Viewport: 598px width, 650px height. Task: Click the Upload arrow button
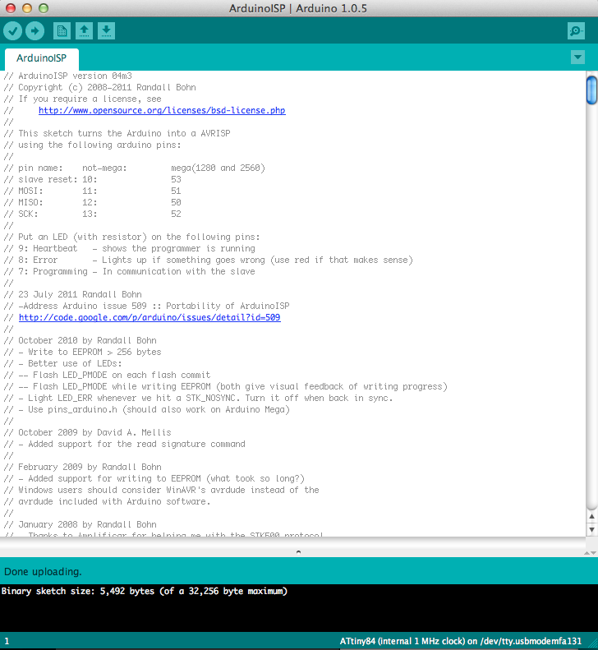34,31
